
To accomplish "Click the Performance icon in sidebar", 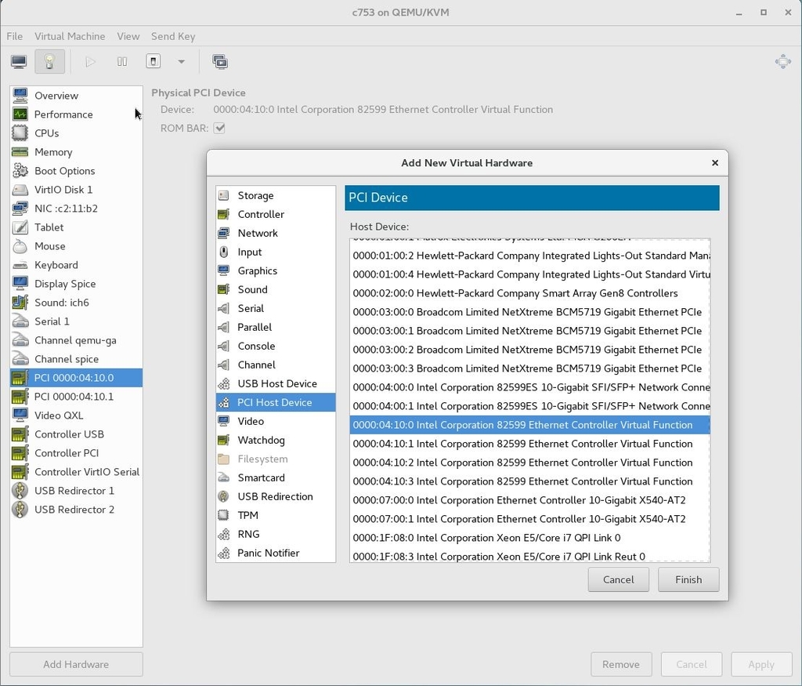I will (x=20, y=114).
